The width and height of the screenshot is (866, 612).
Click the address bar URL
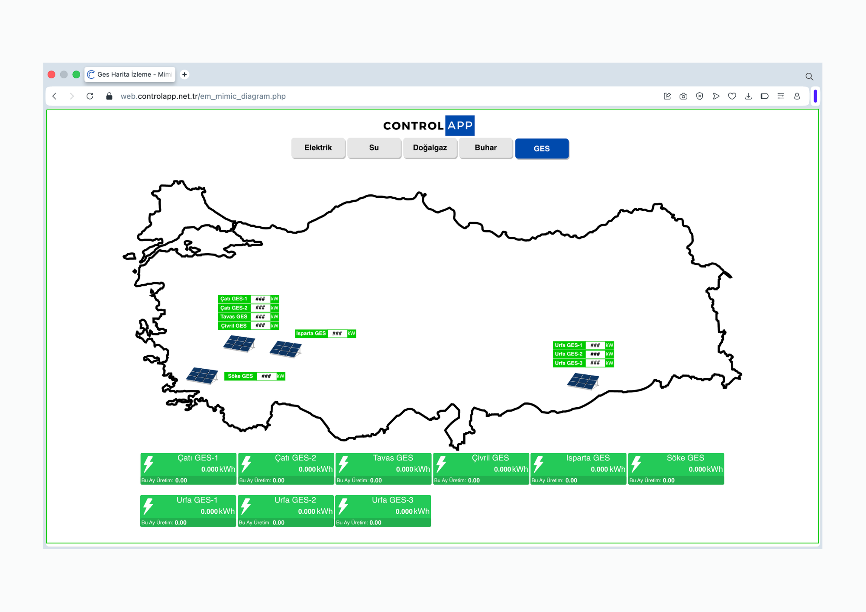pyautogui.click(x=203, y=96)
